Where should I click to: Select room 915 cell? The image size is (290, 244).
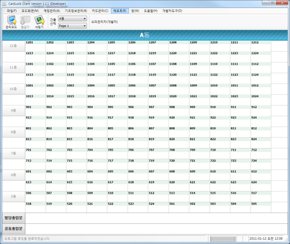pyautogui.click(x=76, y=121)
